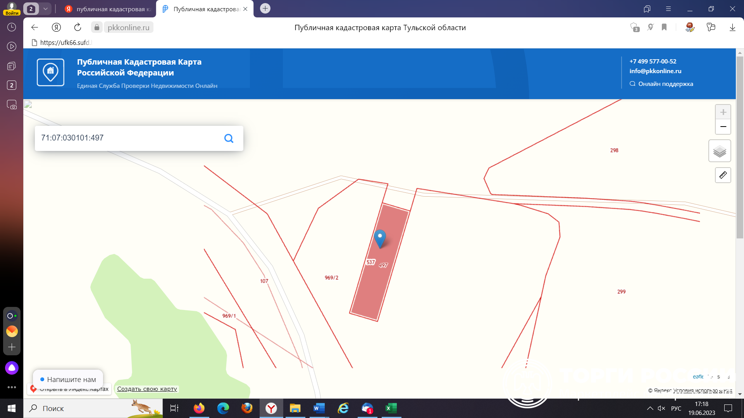The width and height of the screenshot is (744, 418).
Task: Search the cadastral number with magnifier icon
Action: [x=229, y=138]
